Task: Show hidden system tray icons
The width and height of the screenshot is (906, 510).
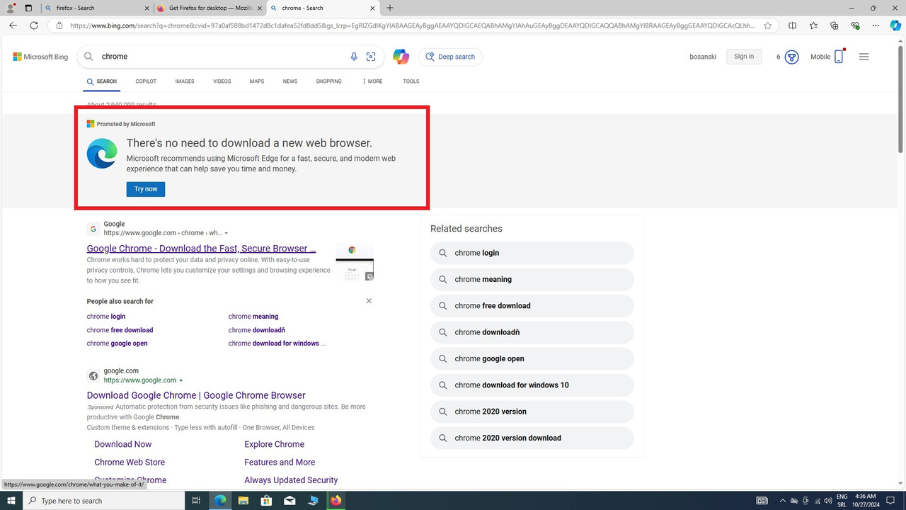Action: click(782, 501)
